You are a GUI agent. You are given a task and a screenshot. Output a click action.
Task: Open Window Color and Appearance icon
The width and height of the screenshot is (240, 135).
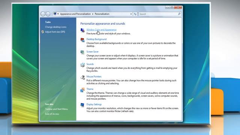(x=82, y=30)
